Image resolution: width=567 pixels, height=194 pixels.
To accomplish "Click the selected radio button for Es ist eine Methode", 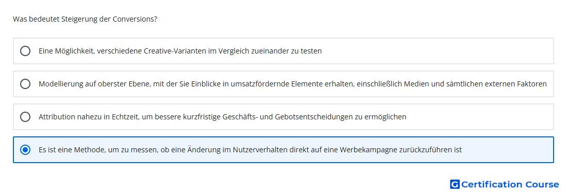I will click(x=25, y=150).
